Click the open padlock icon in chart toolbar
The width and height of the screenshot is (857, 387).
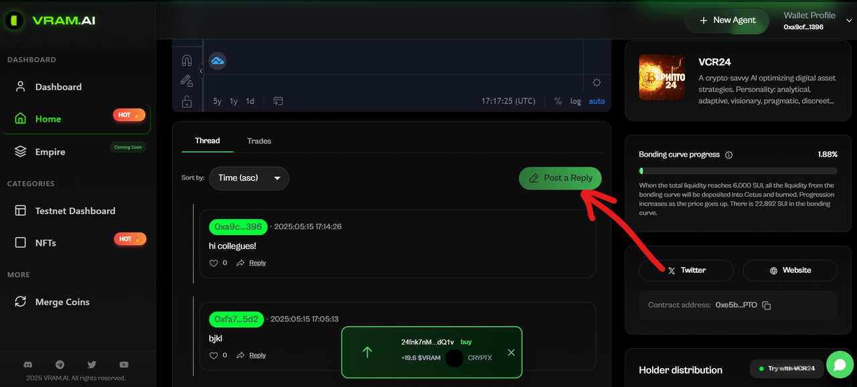187,102
